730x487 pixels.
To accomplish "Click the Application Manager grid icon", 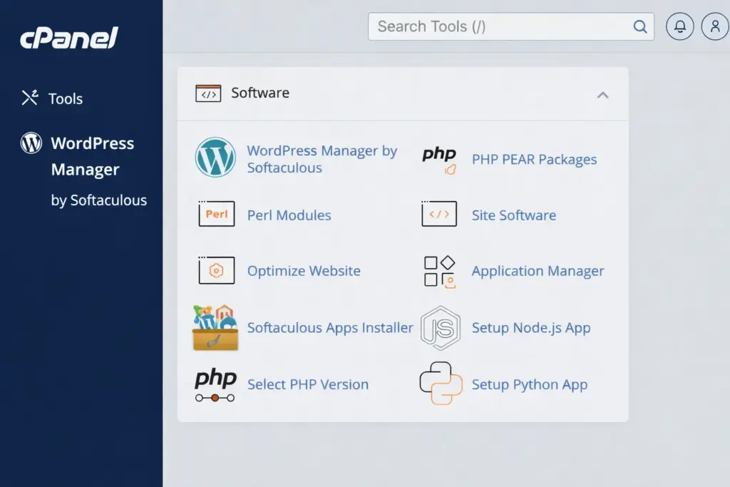I will [439, 271].
